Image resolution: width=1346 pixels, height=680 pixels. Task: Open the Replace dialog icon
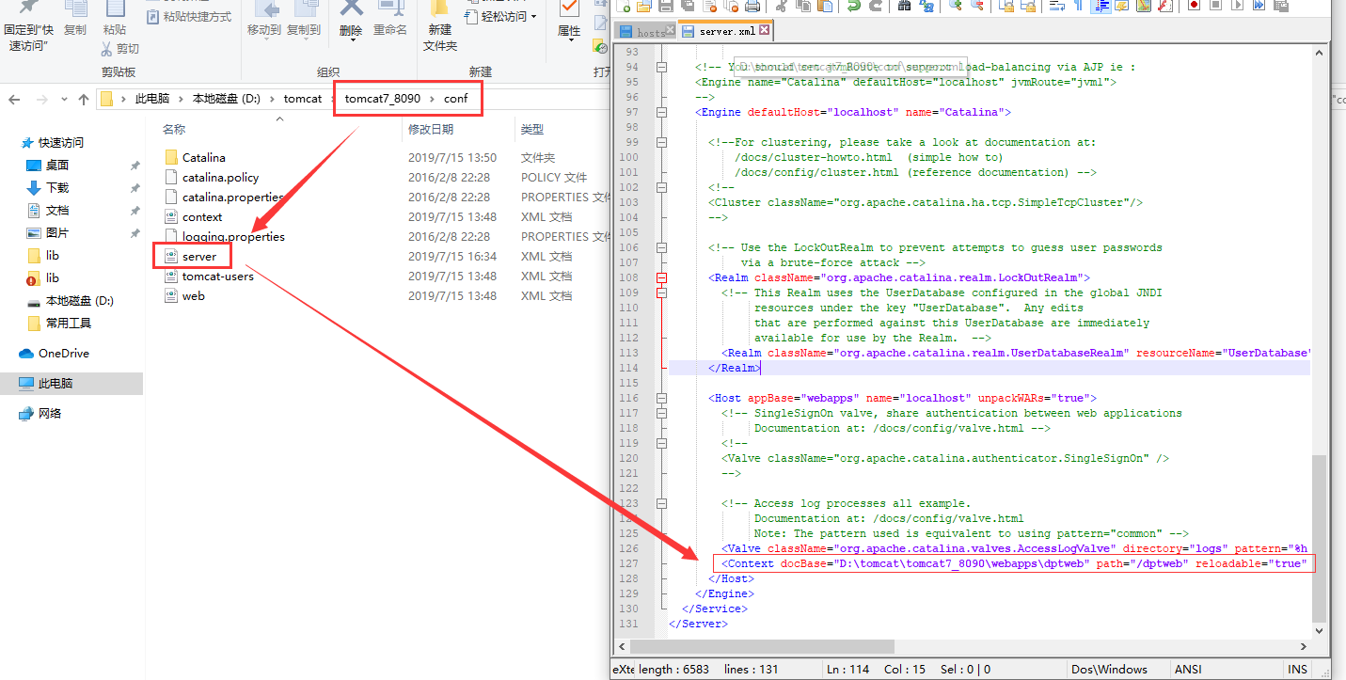pyautogui.click(x=928, y=8)
